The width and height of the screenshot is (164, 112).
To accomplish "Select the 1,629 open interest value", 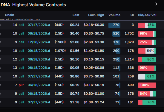I will click(x=129, y=42).
